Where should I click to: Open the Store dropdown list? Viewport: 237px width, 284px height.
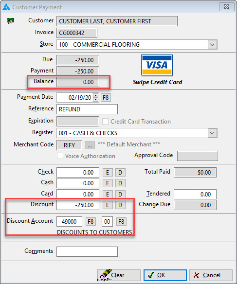pos(212,45)
